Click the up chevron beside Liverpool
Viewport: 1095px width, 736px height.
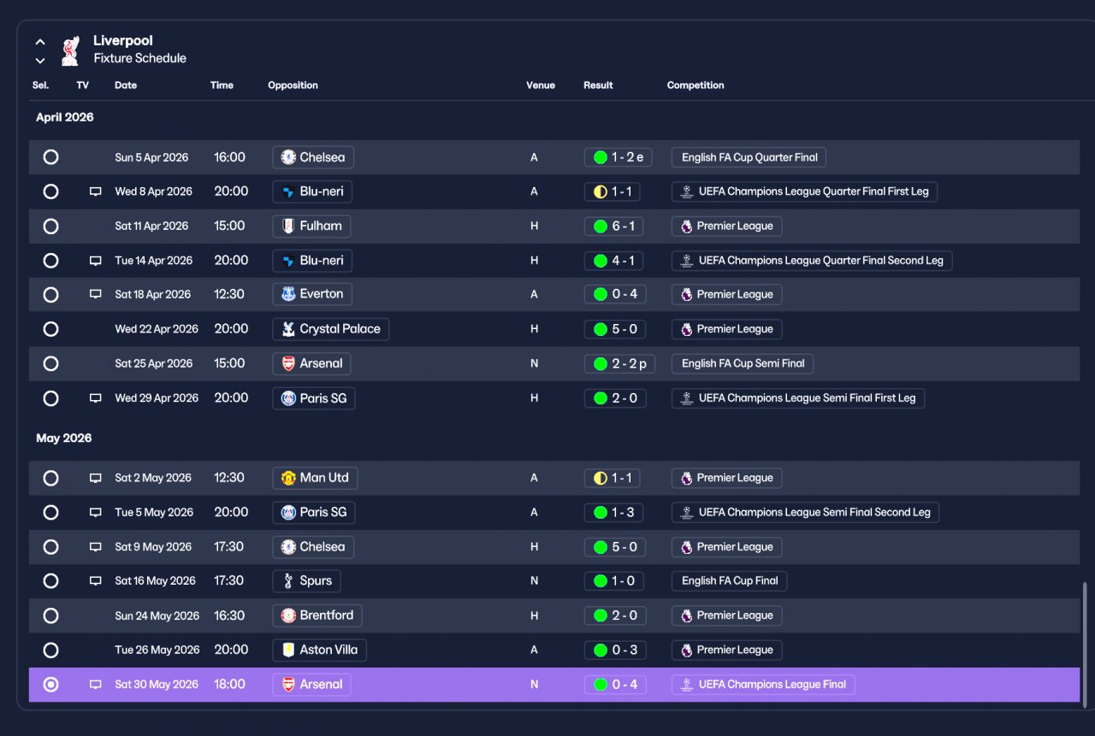coord(40,42)
